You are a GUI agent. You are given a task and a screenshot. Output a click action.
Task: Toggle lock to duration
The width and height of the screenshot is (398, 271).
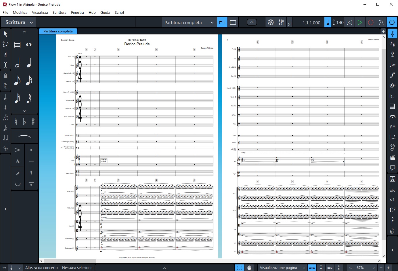(5, 76)
